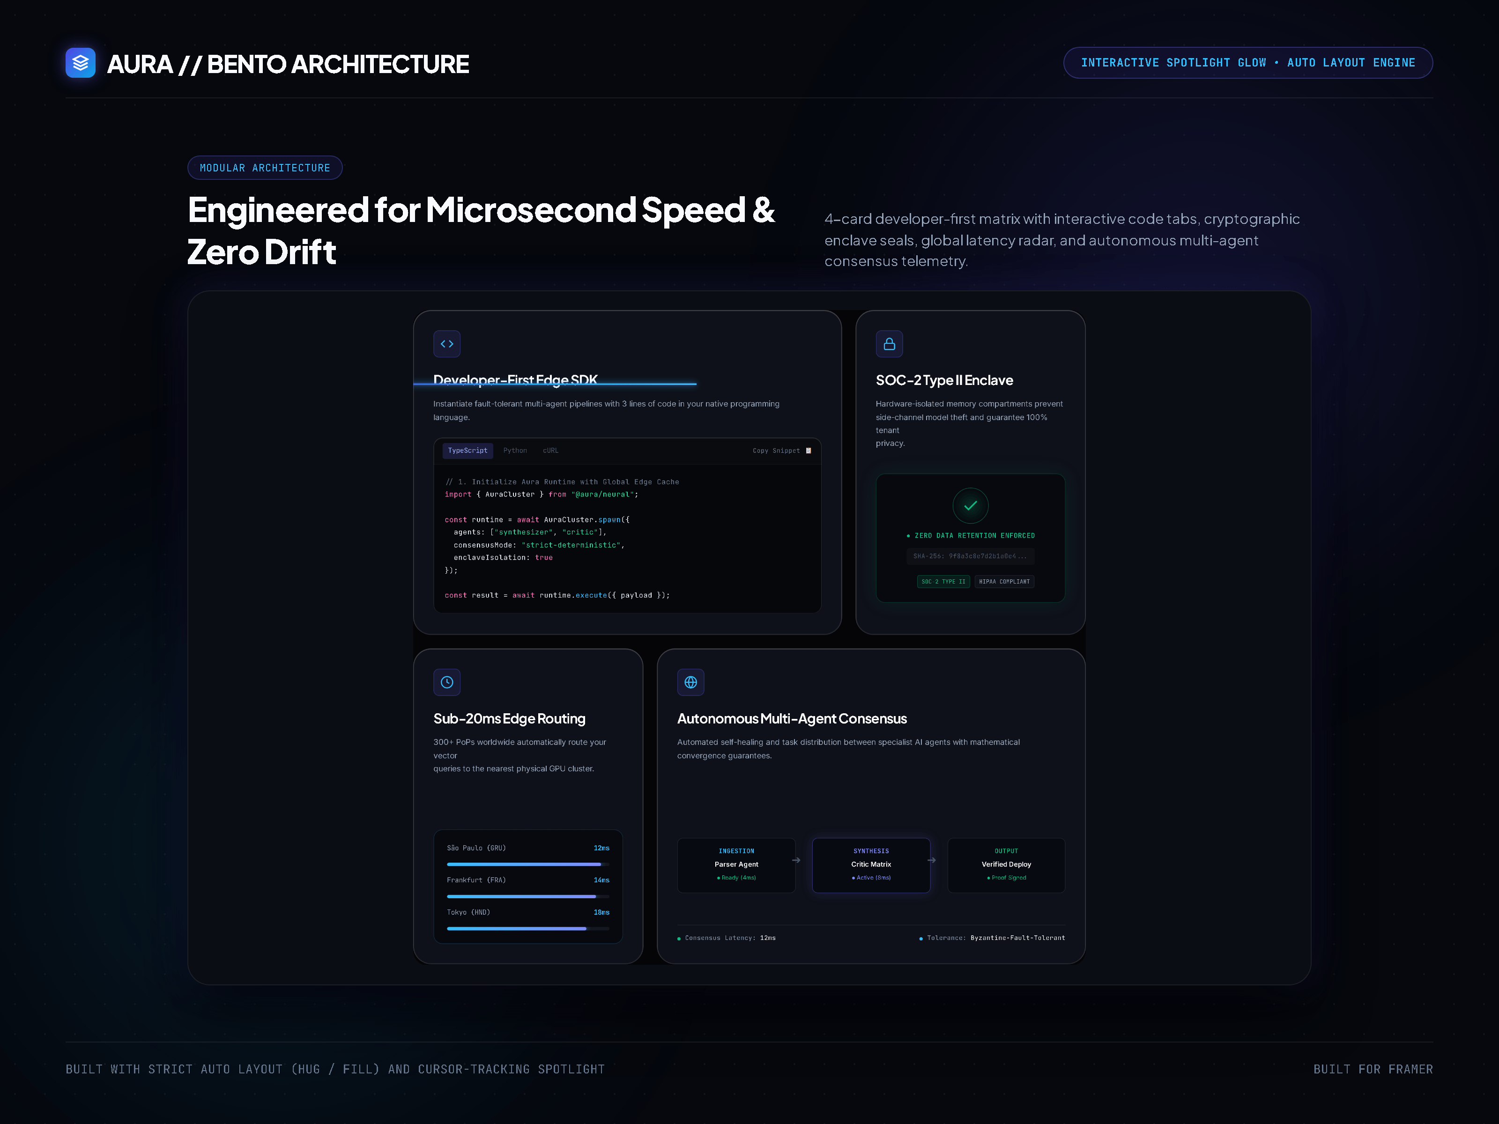Screen dimensions: 1499x1124
Task: Click the 12ms value for São Paulo
Action: [602, 848]
